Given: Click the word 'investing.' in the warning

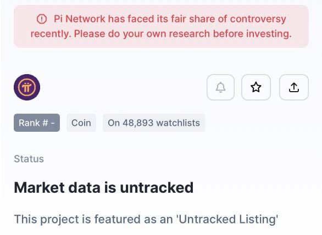Looking at the screenshot, I should pyautogui.click(x=269, y=33).
